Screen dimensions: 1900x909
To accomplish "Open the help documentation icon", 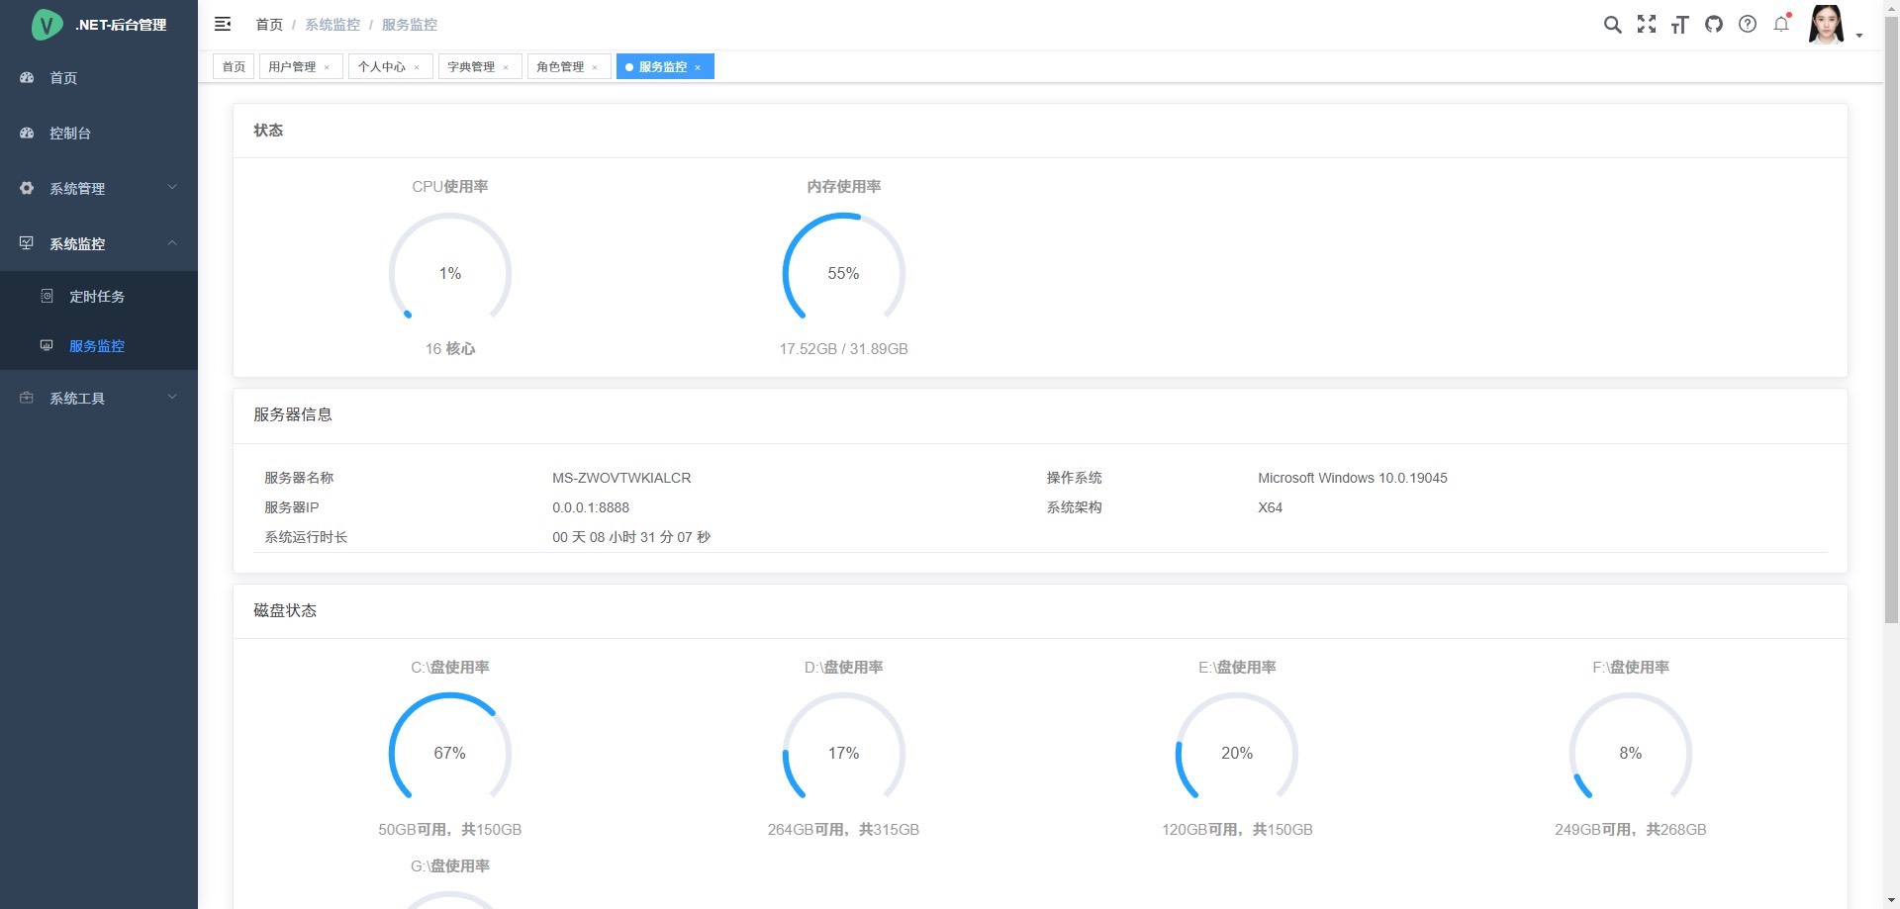I will point(1748,25).
